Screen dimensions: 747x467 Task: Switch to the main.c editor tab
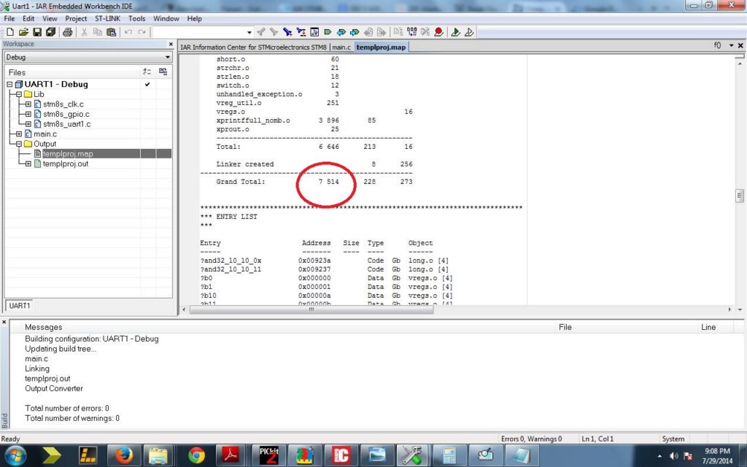tap(341, 47)
